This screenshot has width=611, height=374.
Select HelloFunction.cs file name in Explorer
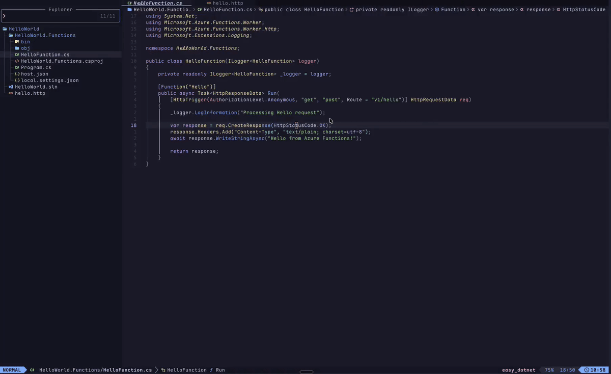[x=45, y=55]
